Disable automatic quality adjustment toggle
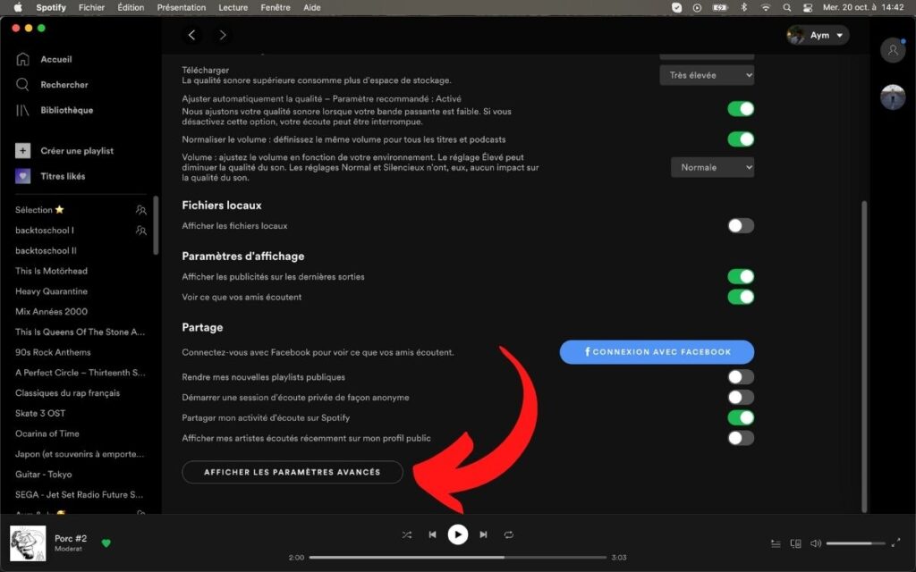 coord(741,109)
